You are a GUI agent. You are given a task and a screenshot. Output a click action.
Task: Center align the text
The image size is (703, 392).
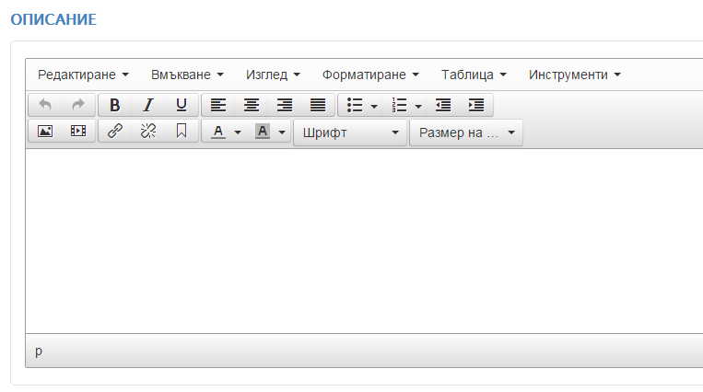(x=252, y=105)
